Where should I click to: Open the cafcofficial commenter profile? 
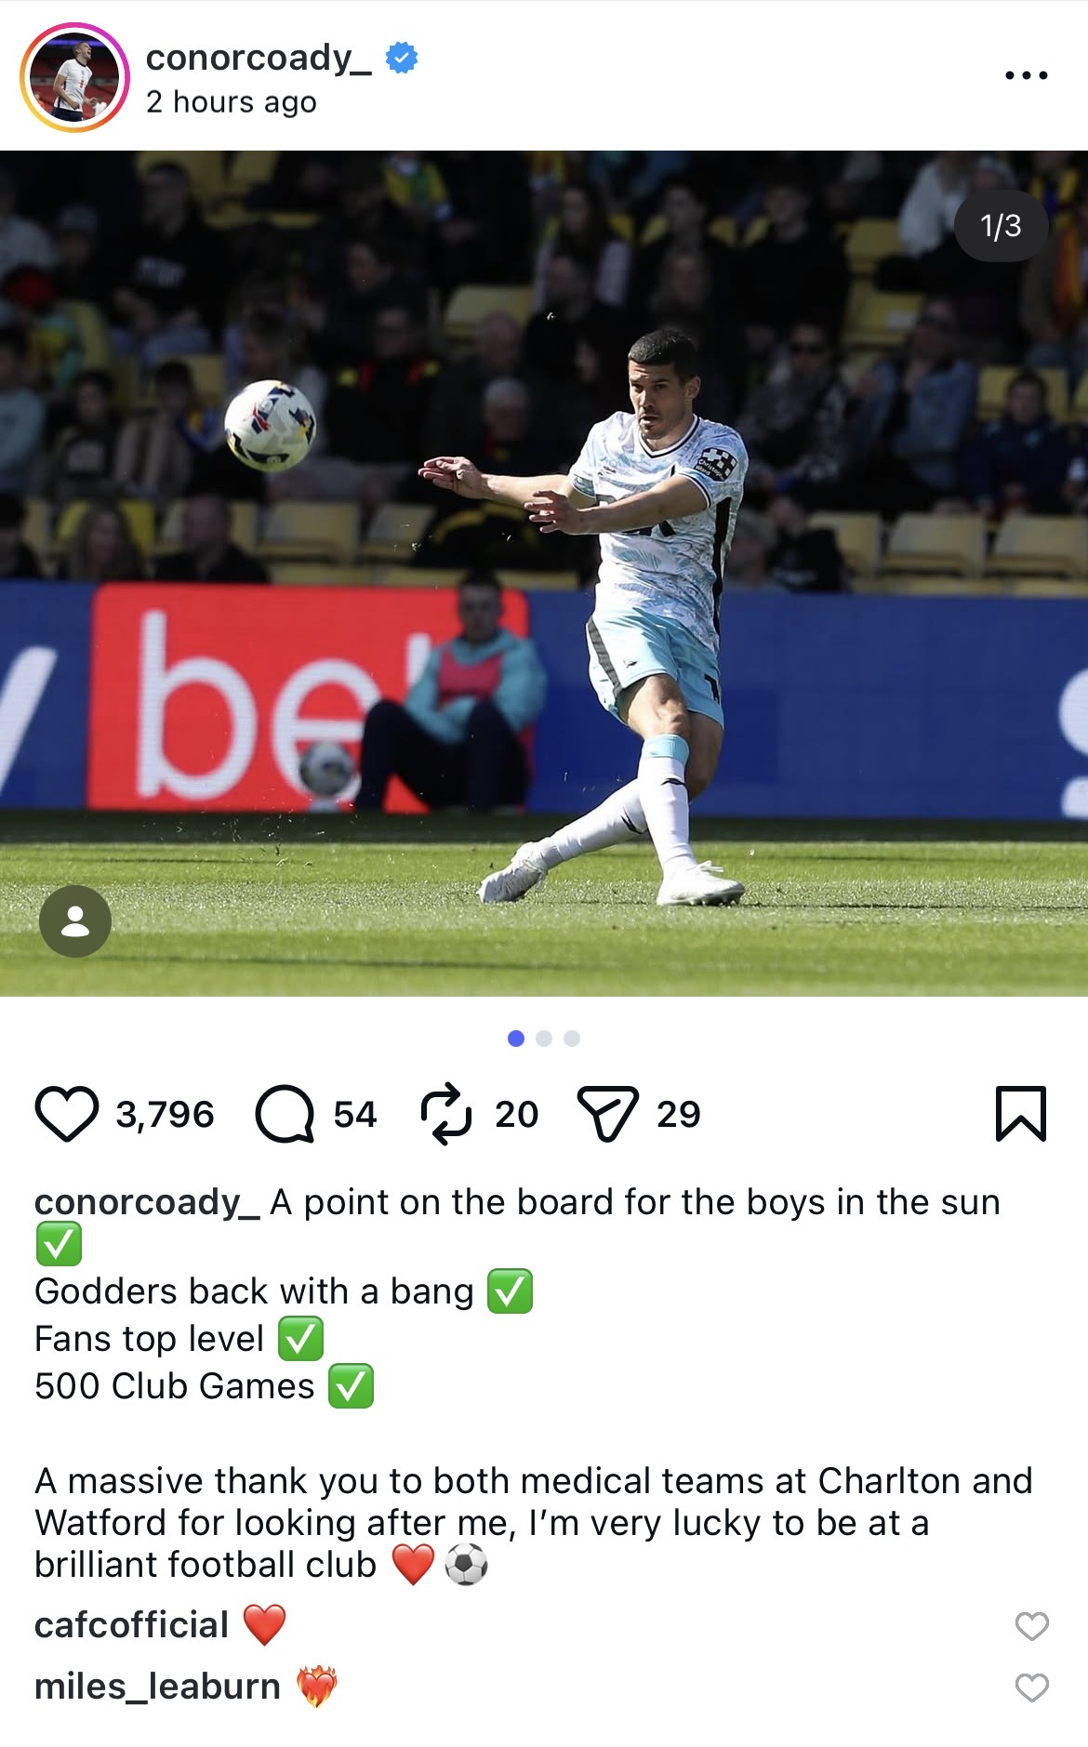point(131,1625)
